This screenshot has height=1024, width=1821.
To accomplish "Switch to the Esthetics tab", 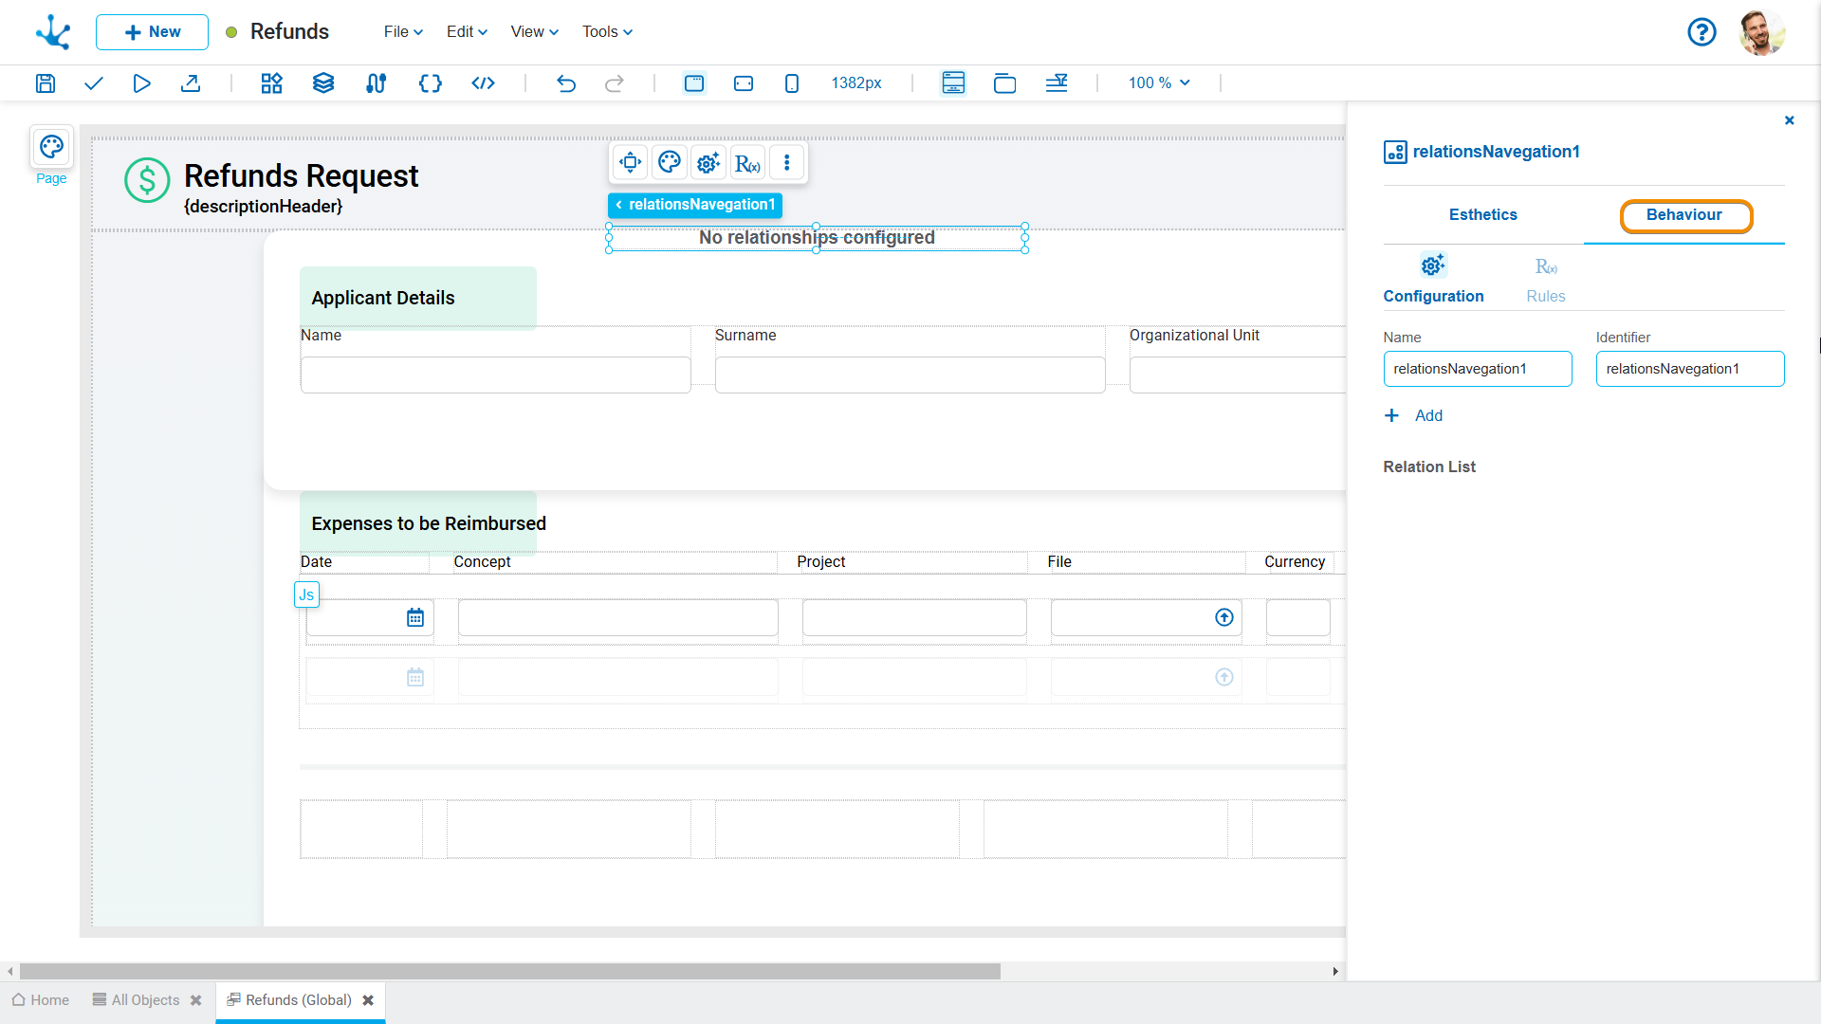I will click(x=1482, y=215).
